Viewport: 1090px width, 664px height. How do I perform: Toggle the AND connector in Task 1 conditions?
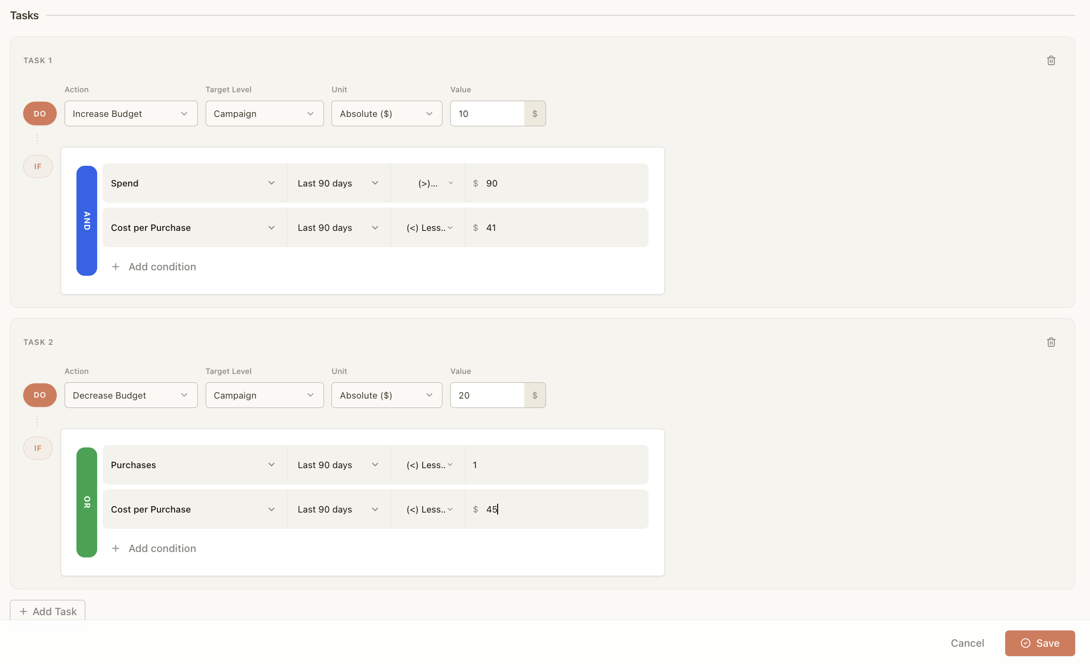pyautogui.click(x=87, y=220)
